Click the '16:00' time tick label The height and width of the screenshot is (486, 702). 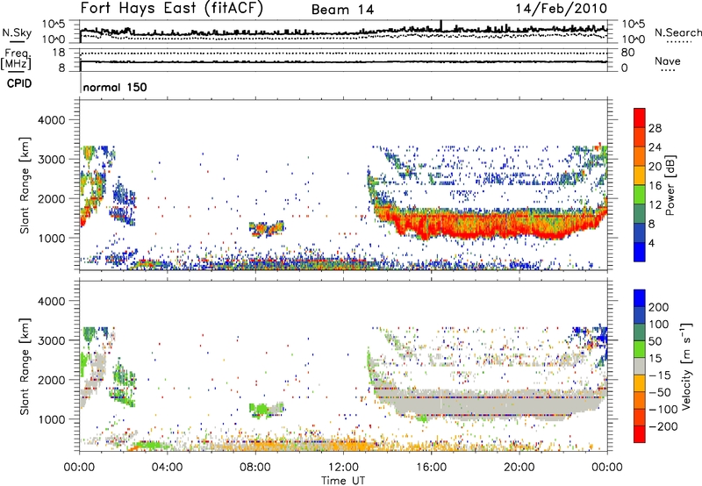pos(431,468)
